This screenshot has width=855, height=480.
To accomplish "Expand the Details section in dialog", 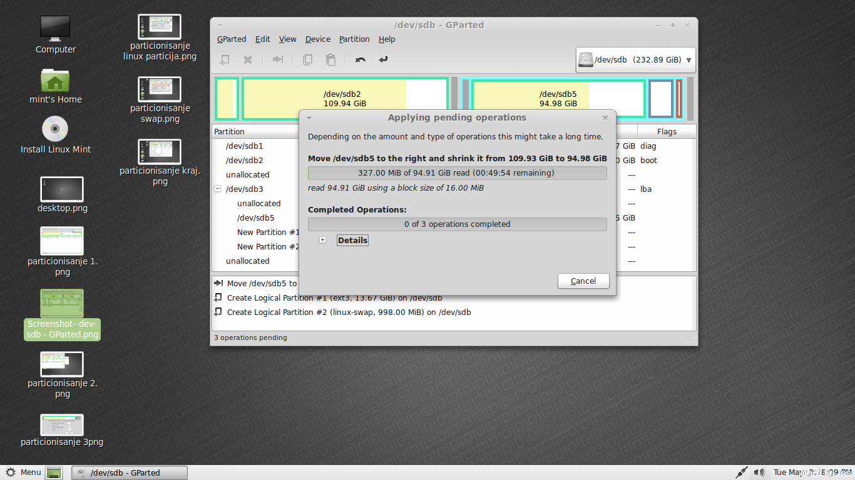I will click(x=322, y=240).
